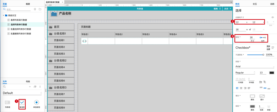Switch to the 母版 masters tab
The height and width of the screenshot is (112, 277).
point(28,81)
